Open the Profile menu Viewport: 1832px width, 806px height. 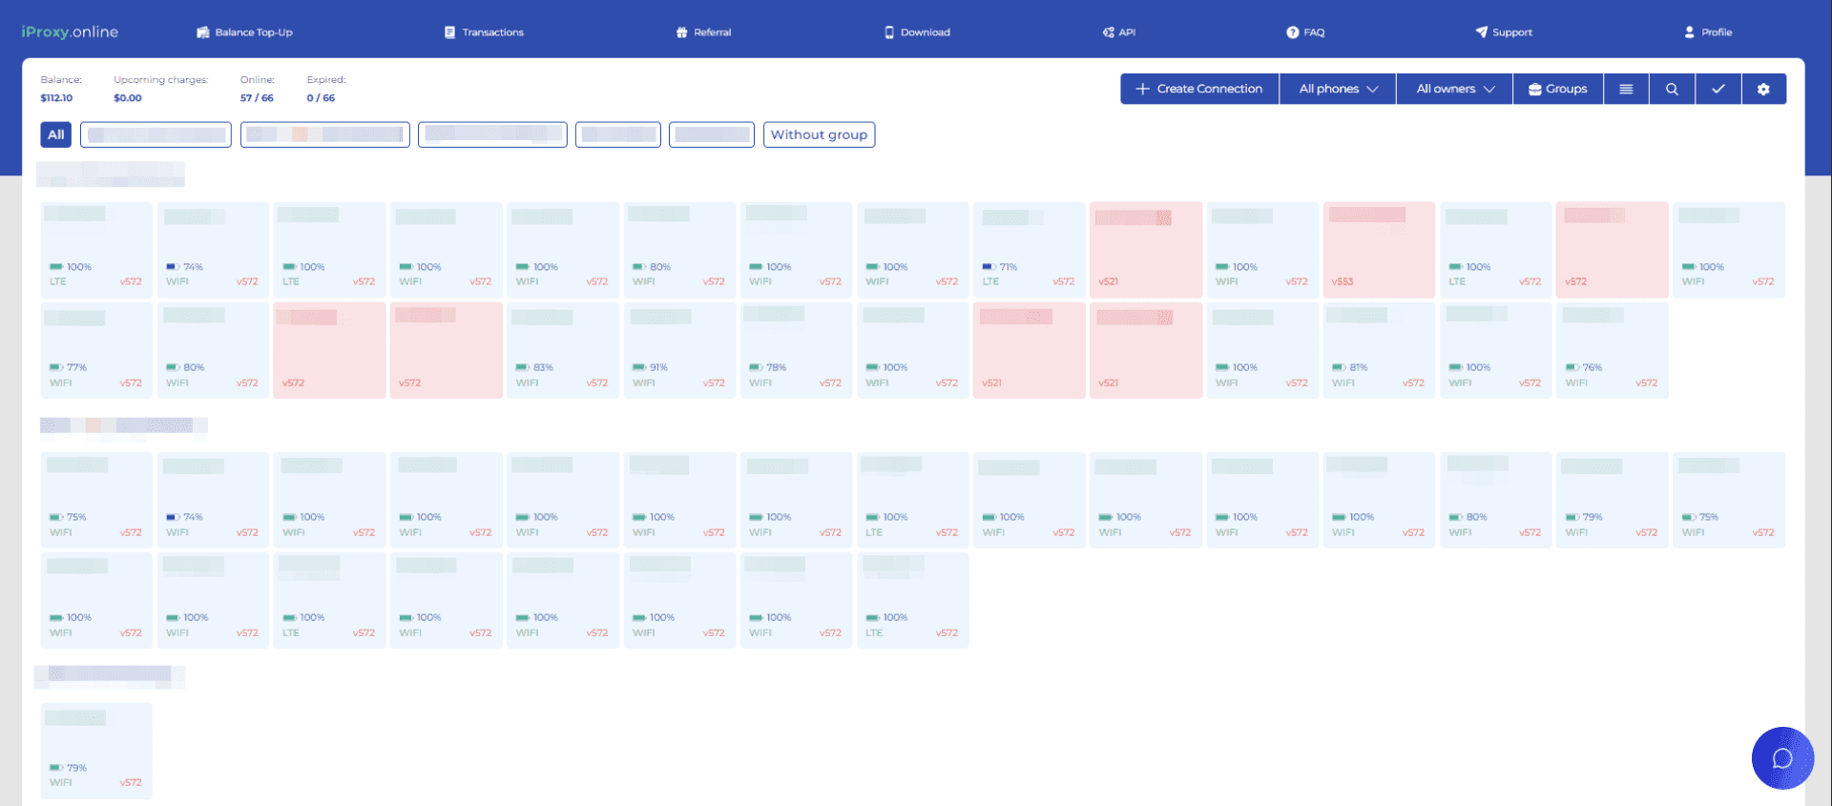(x=1707, y=32)
